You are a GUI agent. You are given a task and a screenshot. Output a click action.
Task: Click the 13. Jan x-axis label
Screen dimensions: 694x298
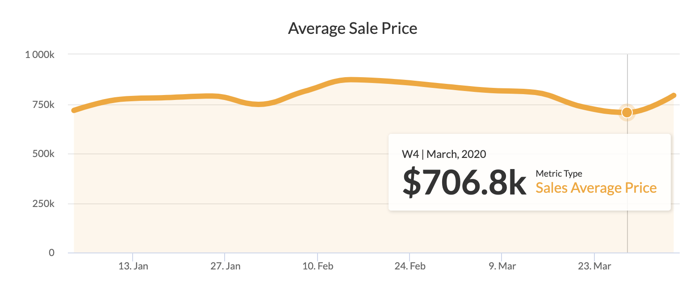click(x=134, y=266)
